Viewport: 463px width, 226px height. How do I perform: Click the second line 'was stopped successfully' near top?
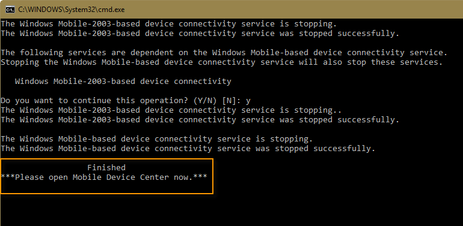point(200,33)
